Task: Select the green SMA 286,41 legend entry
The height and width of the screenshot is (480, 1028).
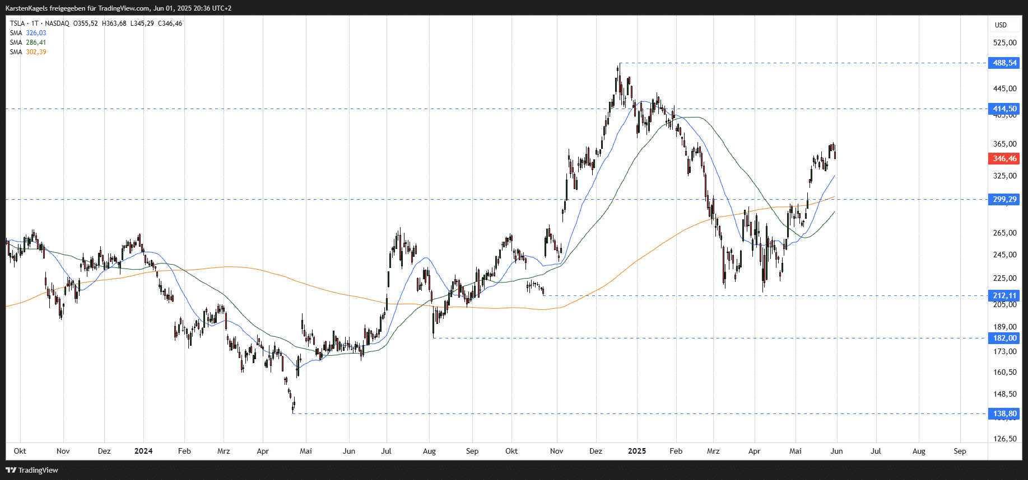Action: pyautogui.click(x=28, y=43)
